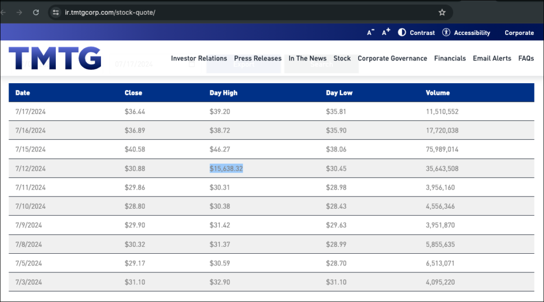Decrease font size with A- icon
The width and height of the screenshot is (544, 302).
click(x=371, y=32)
